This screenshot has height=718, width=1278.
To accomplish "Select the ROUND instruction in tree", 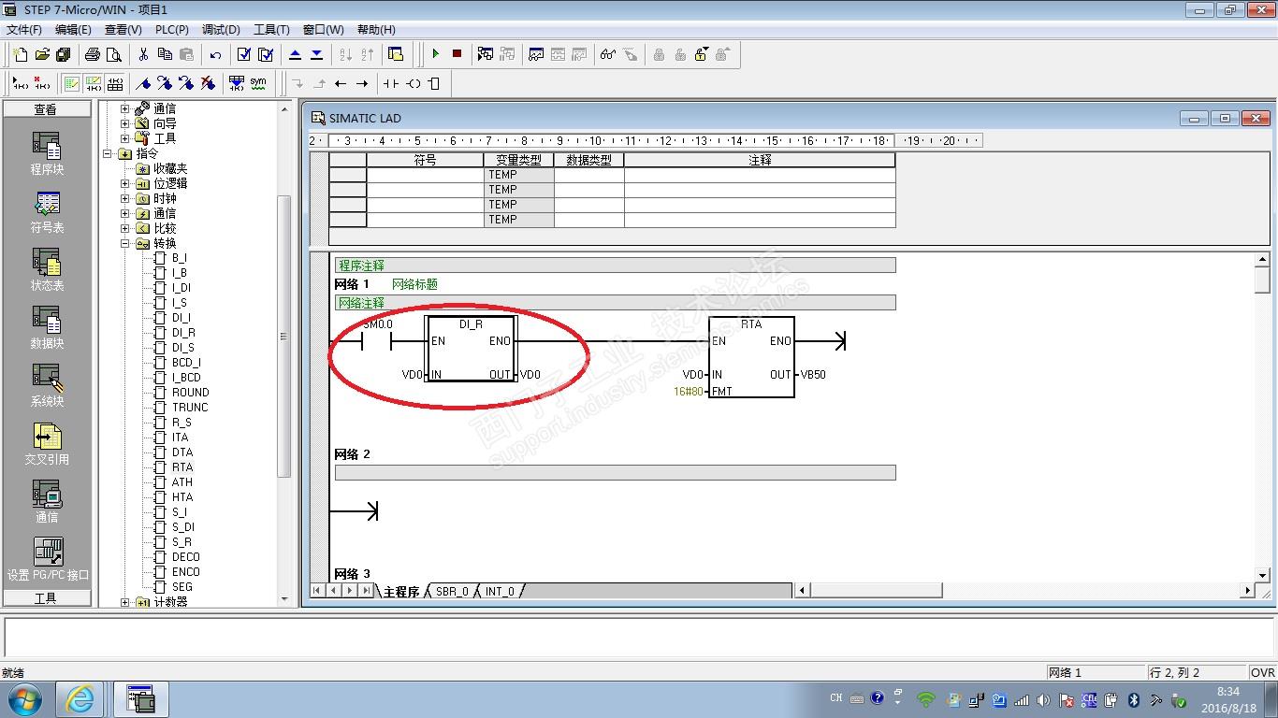I will tap(191, 393).
